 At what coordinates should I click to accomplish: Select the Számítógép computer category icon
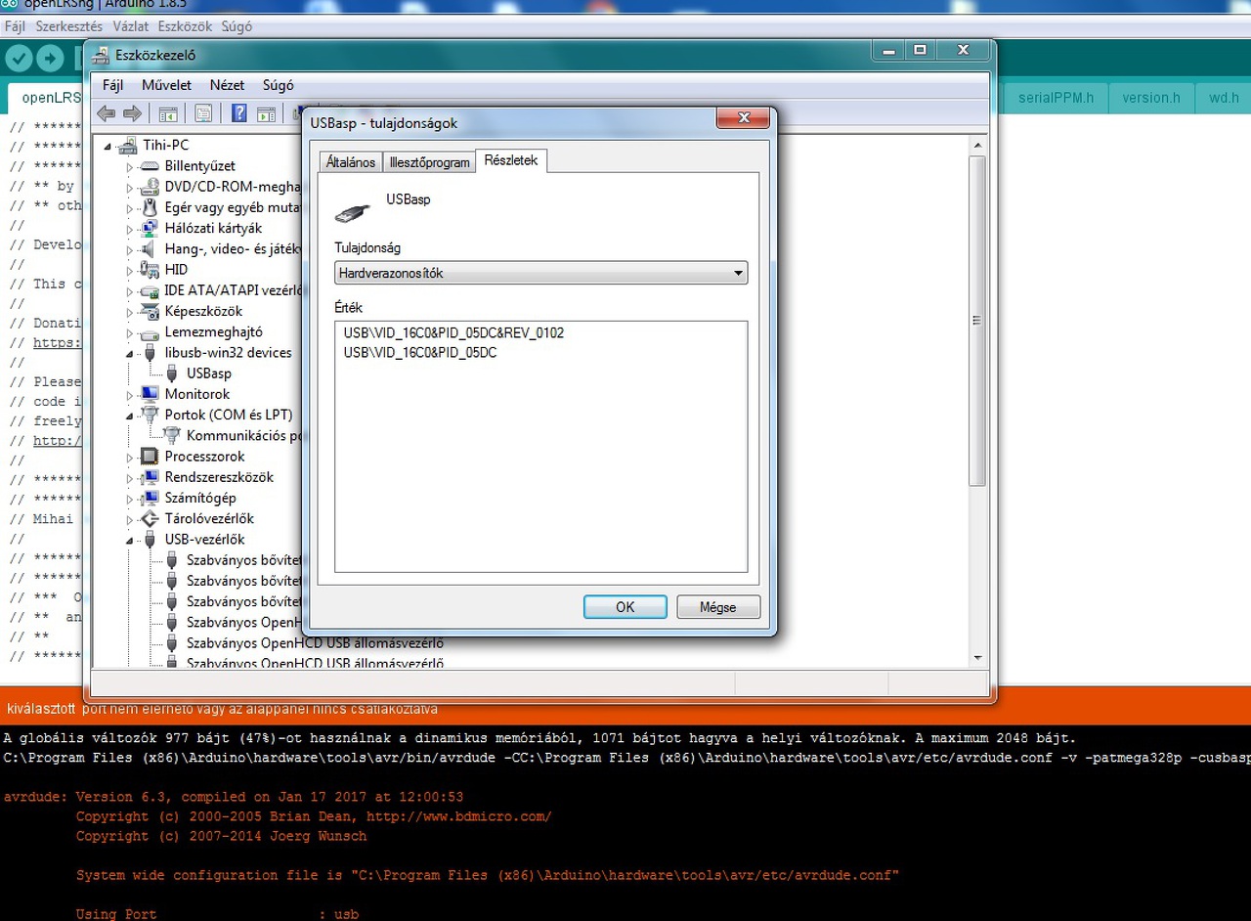pyautogui.click(x=149, y=498)
